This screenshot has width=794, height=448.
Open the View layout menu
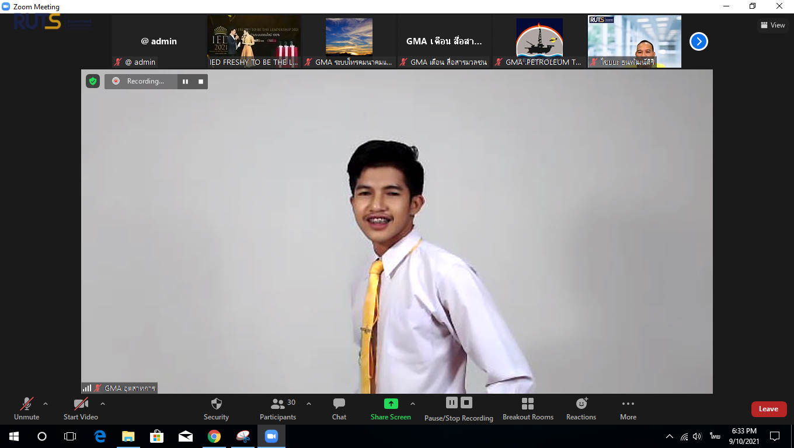772,25
